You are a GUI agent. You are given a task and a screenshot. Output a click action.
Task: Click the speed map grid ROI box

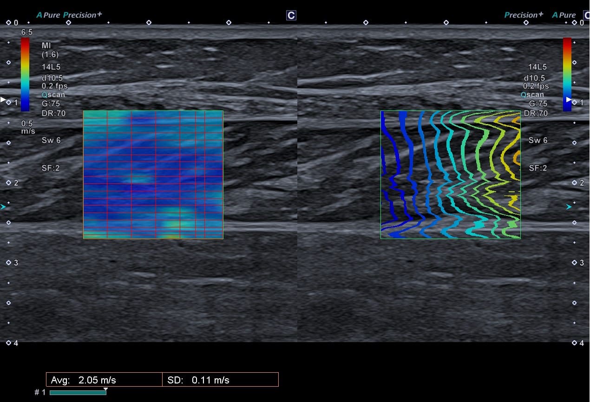(153, 175)
